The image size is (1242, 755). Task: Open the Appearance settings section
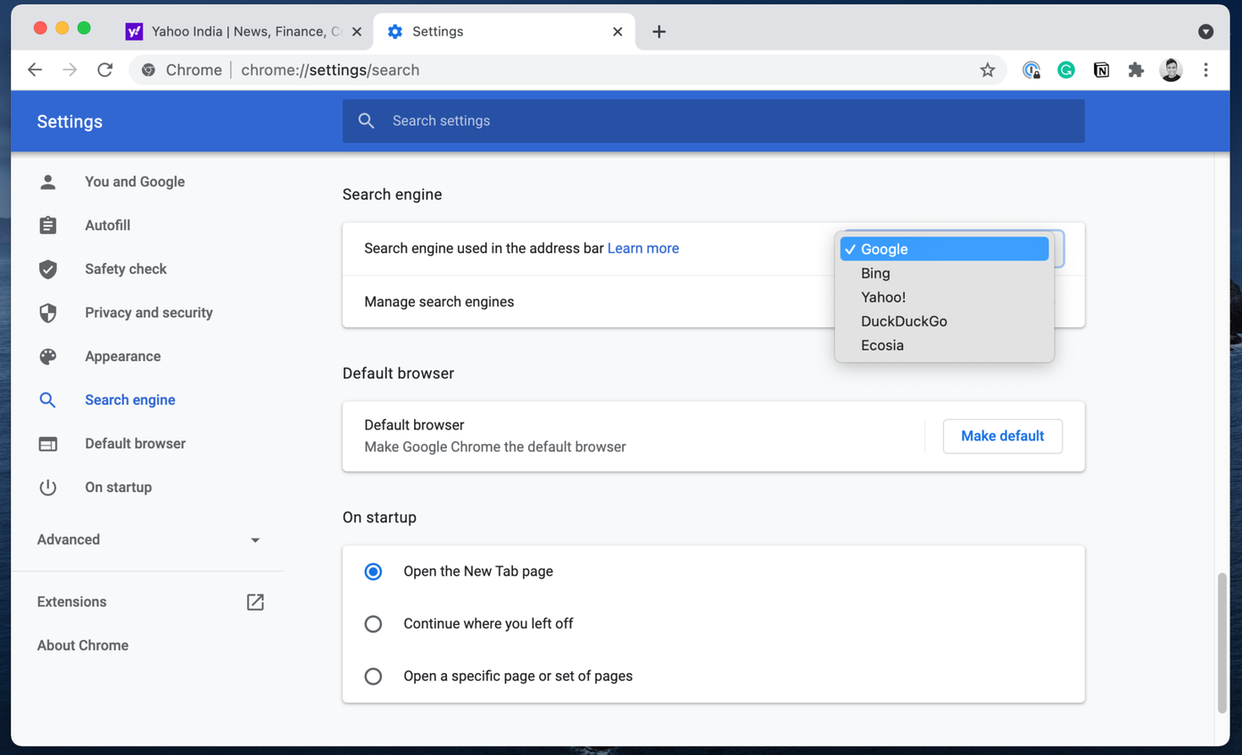pyautogui.click(x=122, y=357)
